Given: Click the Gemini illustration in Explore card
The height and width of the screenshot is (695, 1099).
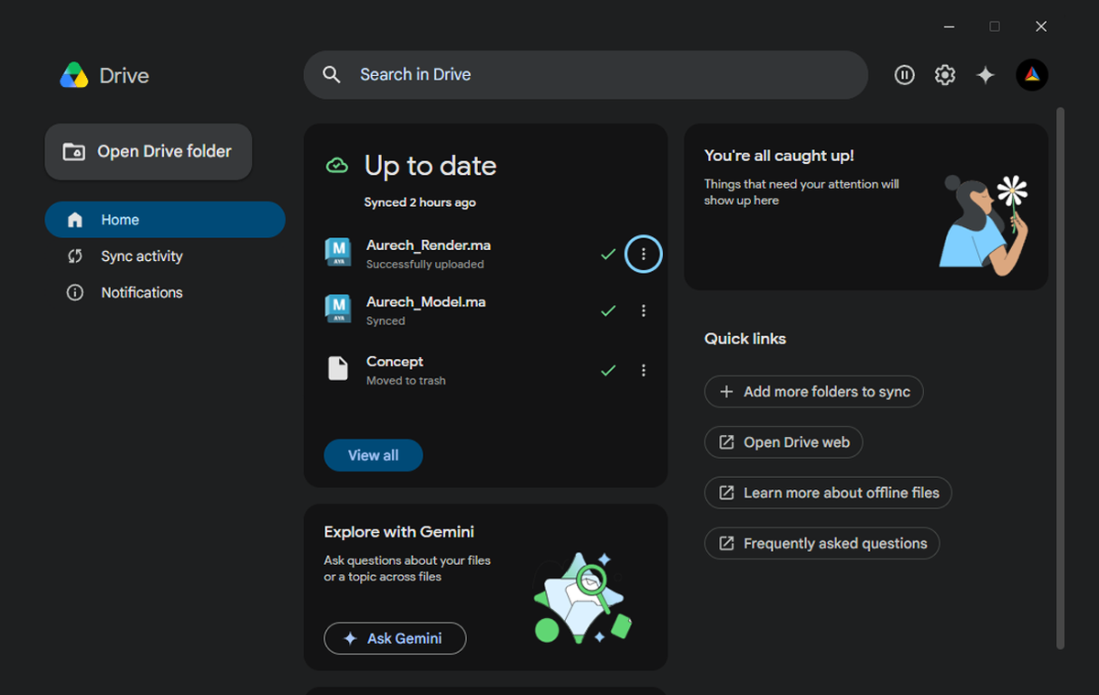Looking at the screenshot, I should point(582,597).
